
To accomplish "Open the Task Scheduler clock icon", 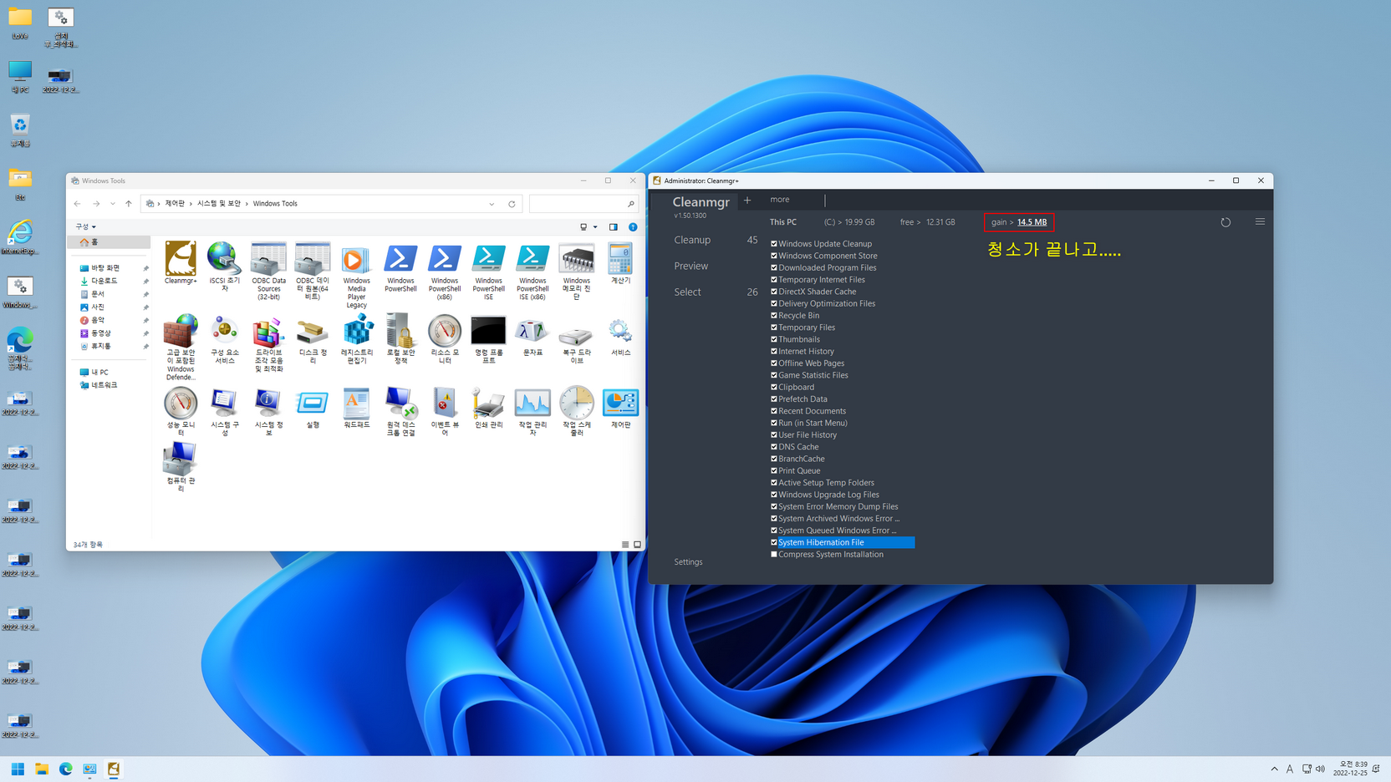I will 576,411.
